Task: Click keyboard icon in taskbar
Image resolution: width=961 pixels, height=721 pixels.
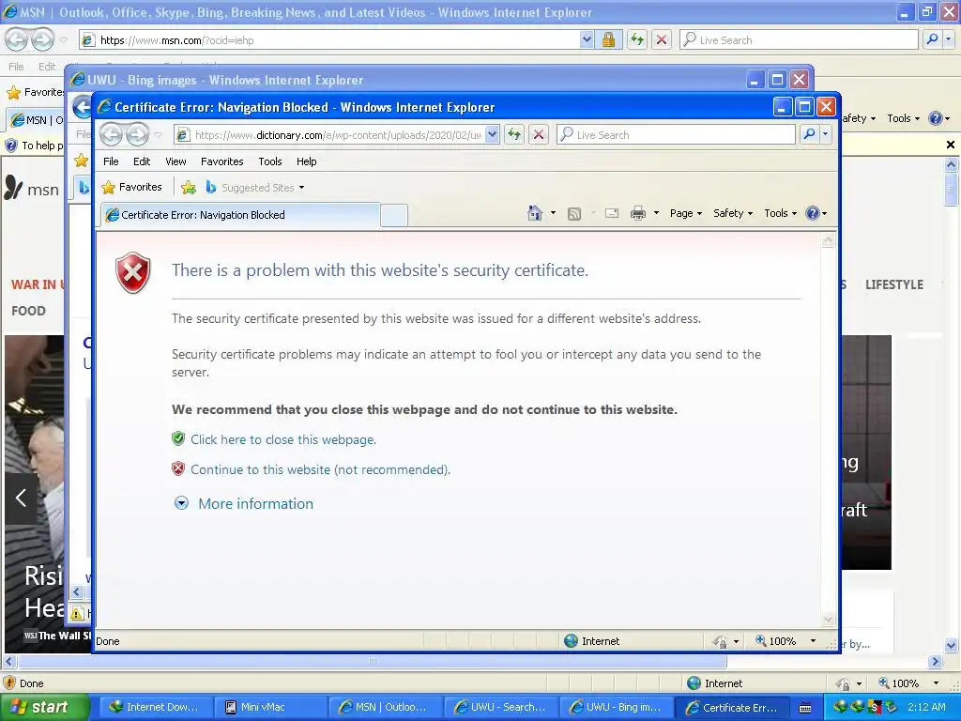Action: point(805,708)
